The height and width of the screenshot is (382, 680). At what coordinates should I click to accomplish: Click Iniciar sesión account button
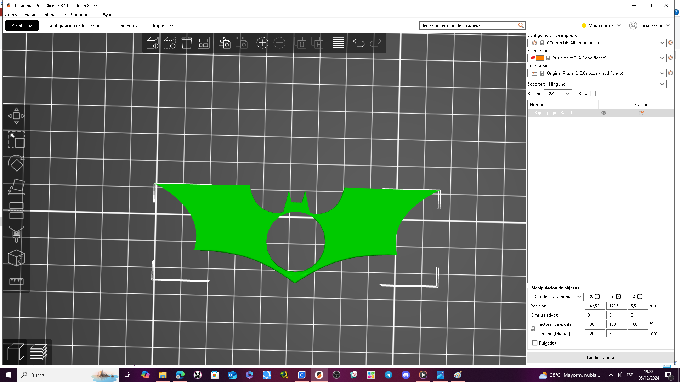coord(650,25)
